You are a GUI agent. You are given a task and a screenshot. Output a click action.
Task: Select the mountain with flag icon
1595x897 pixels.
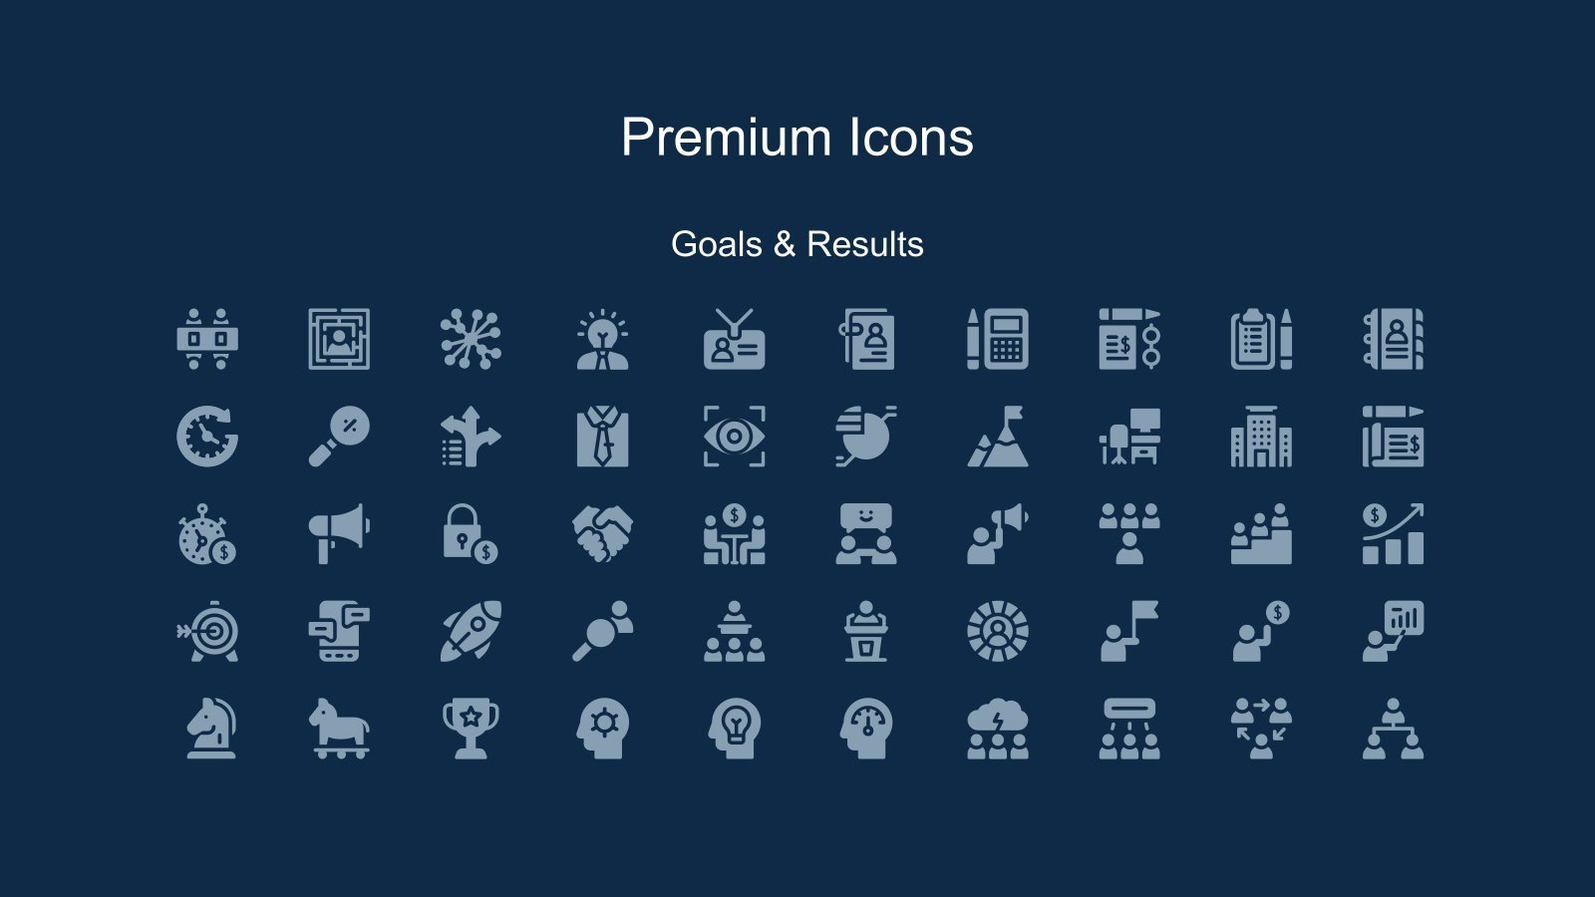[998, 436]
